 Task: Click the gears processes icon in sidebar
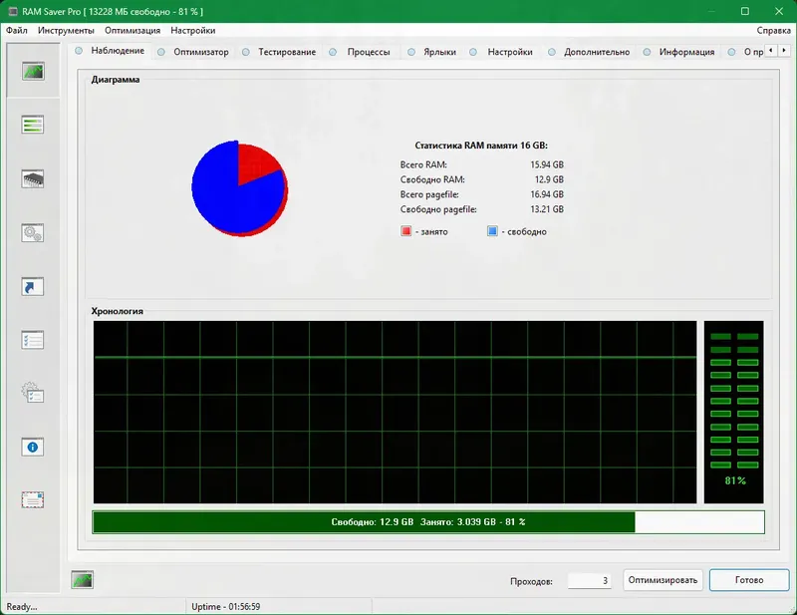35,231
